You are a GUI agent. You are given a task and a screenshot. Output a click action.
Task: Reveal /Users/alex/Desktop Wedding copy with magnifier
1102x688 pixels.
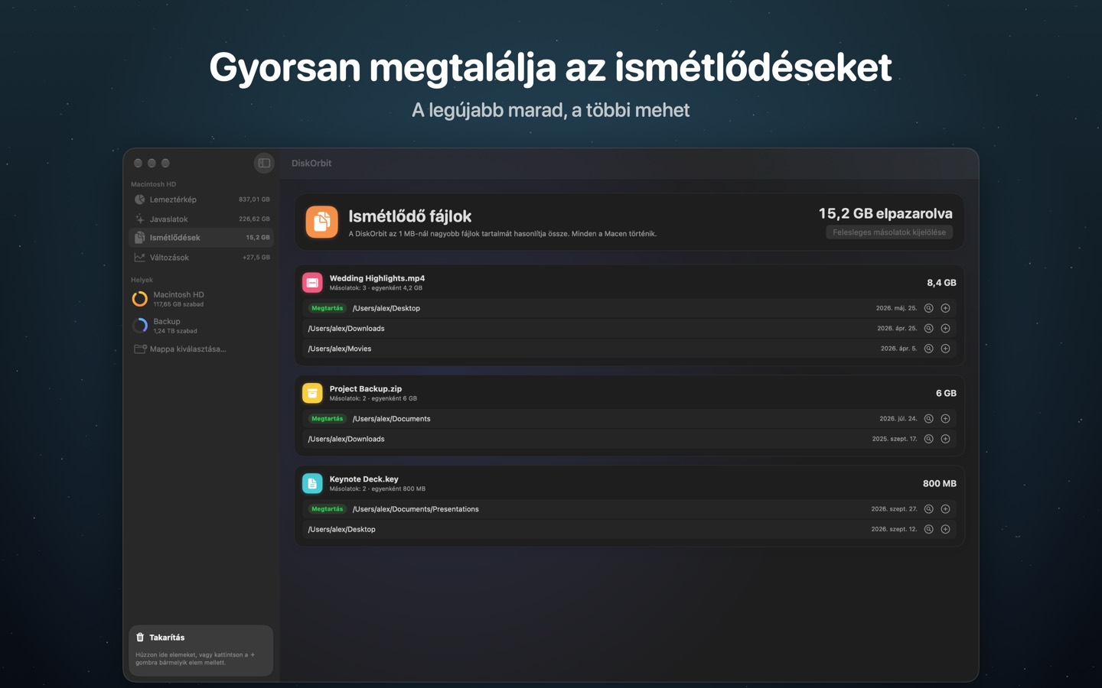click(x=928, y=308)
